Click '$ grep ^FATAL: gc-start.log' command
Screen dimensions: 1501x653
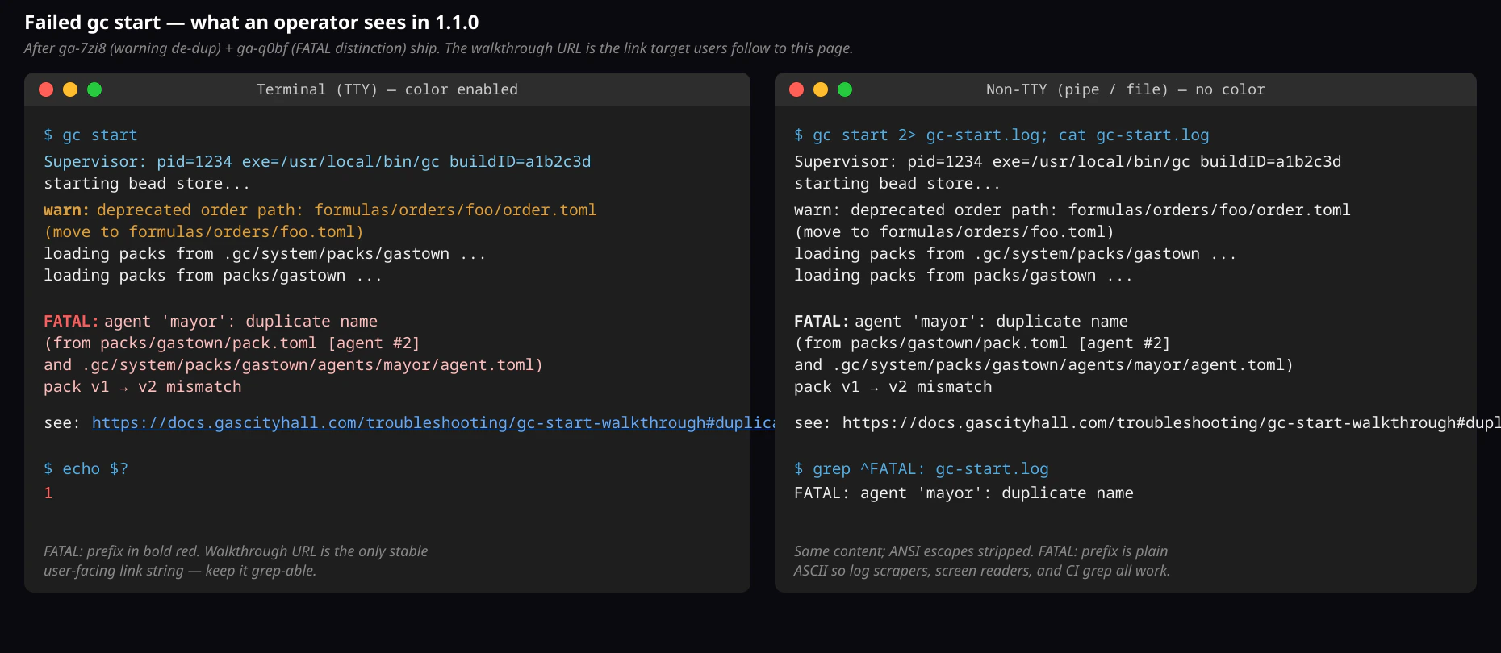pos(922,469)
